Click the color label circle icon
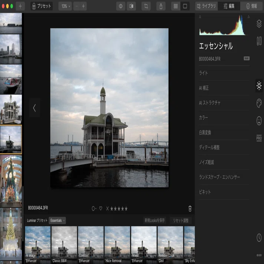 pyautogui.click(x=94, y=209)
